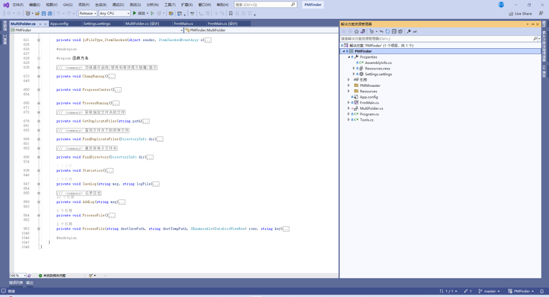Click the Switch Views icon in Solution Explorer

tap(363, 31)
